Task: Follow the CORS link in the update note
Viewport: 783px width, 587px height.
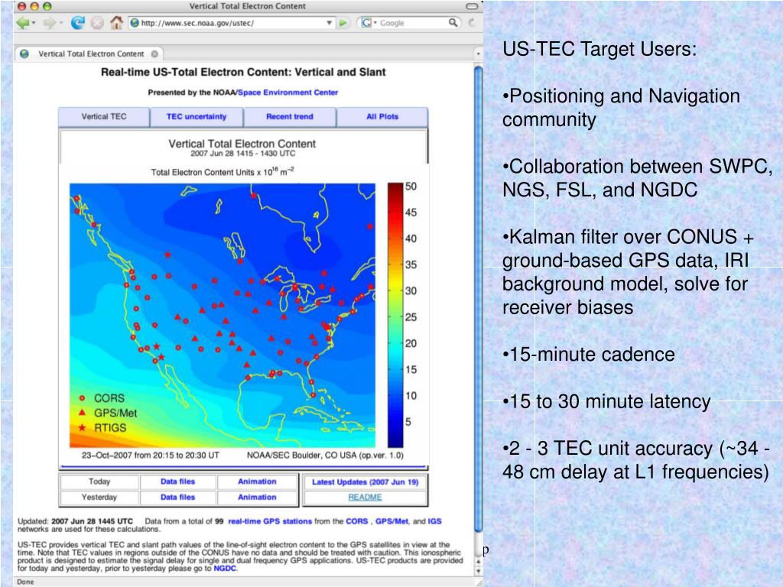Action: [x=357, y=521]
